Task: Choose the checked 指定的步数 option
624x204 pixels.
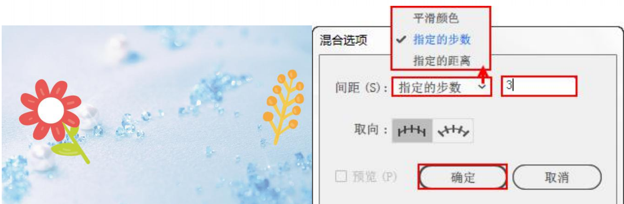Action: click(442, 40)
